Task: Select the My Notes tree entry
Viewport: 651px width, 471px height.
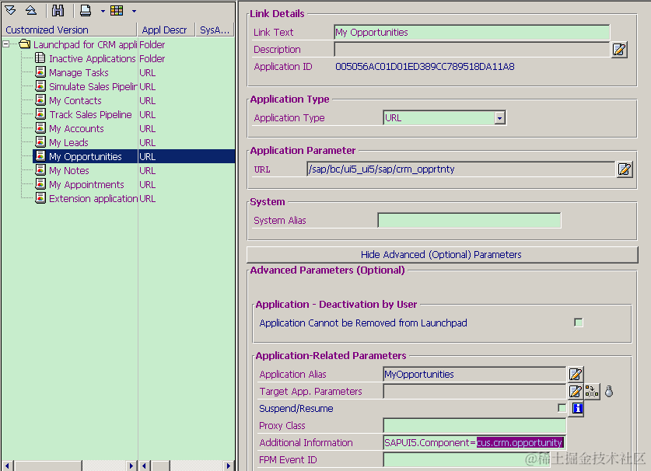Action: pyautogui.click(x=69, y=170)
